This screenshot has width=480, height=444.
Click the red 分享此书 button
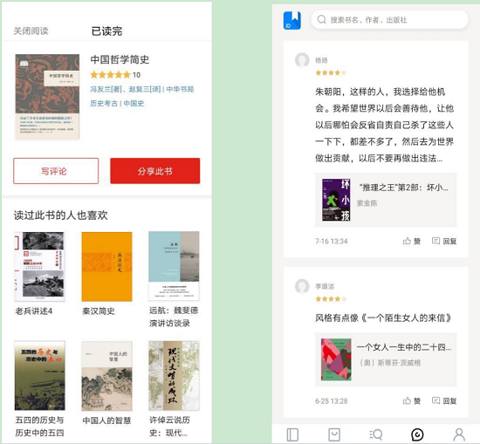click(154, 171)
